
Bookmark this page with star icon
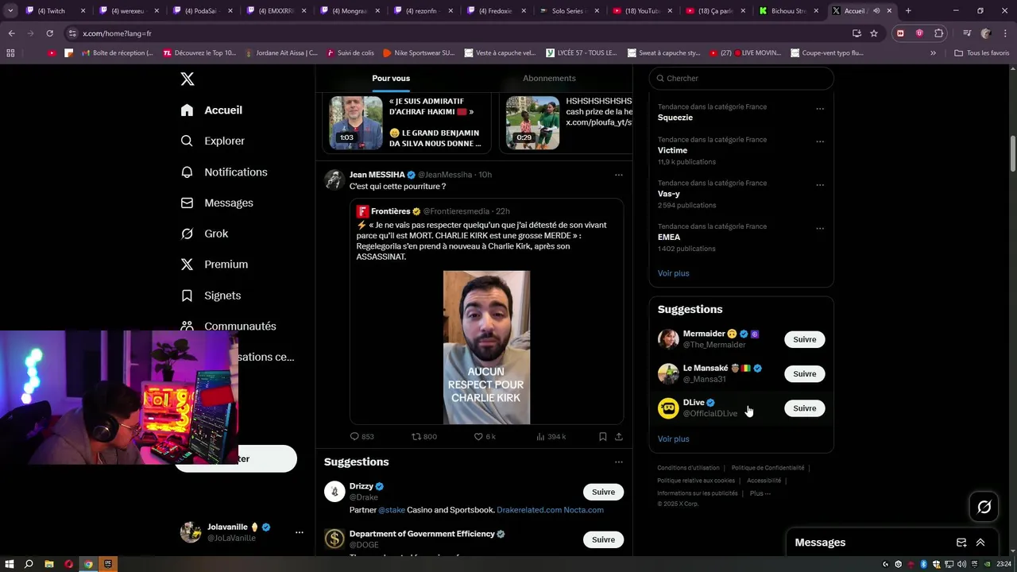coord(874,33)
